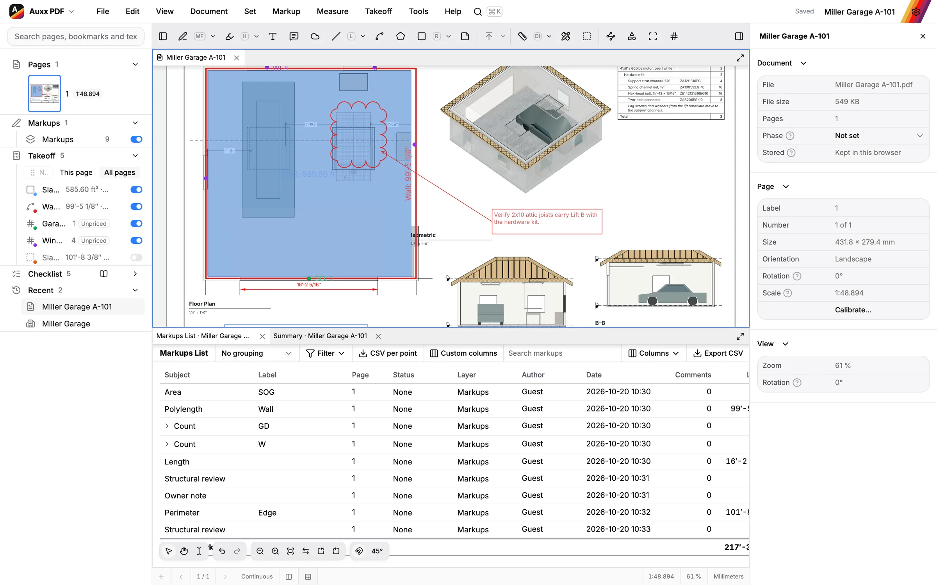Click the Export CSV button

tap(718, 353)
